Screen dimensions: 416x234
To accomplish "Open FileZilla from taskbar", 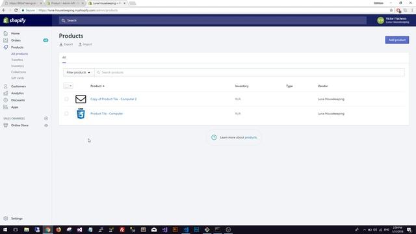I will (x=122, y=229).
